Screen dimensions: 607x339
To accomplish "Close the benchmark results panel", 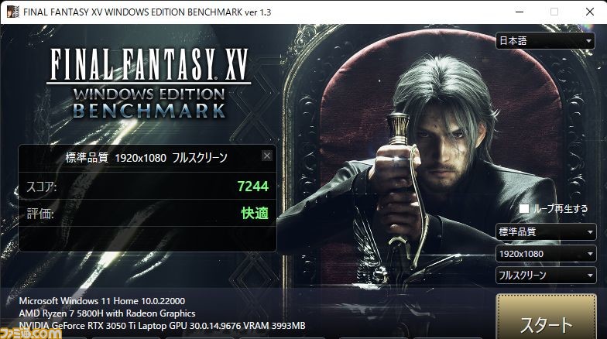I will click(x=266, y=156).
